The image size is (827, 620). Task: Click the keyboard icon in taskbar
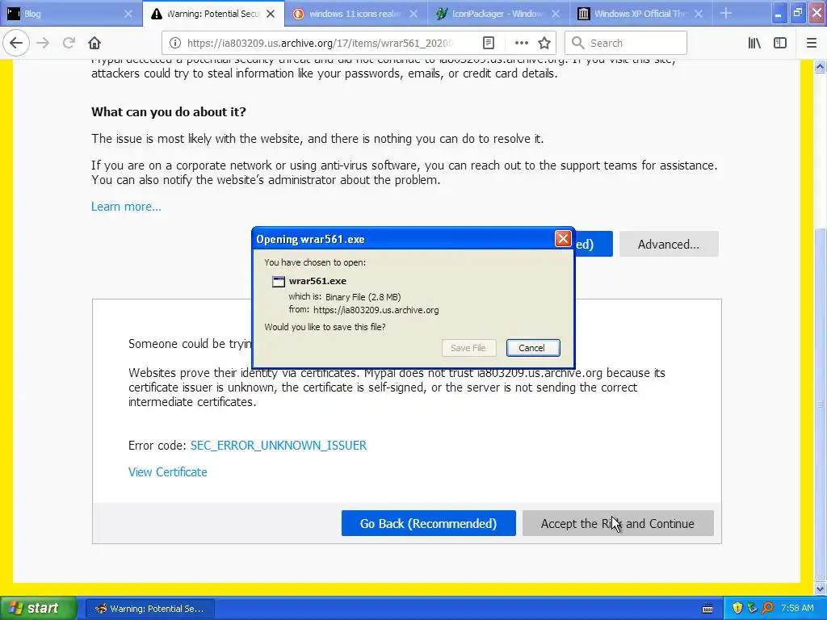(x=707, y=609)
